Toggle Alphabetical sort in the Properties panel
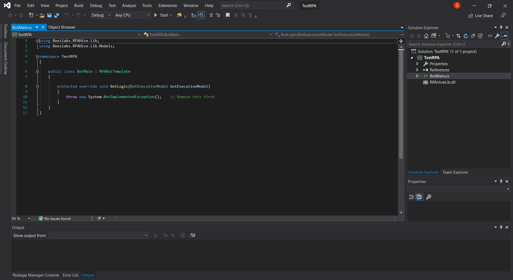 (419, 197)
